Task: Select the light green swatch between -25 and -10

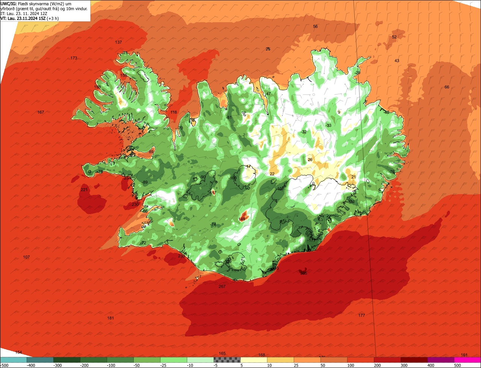Action: [x=174, y=360]
